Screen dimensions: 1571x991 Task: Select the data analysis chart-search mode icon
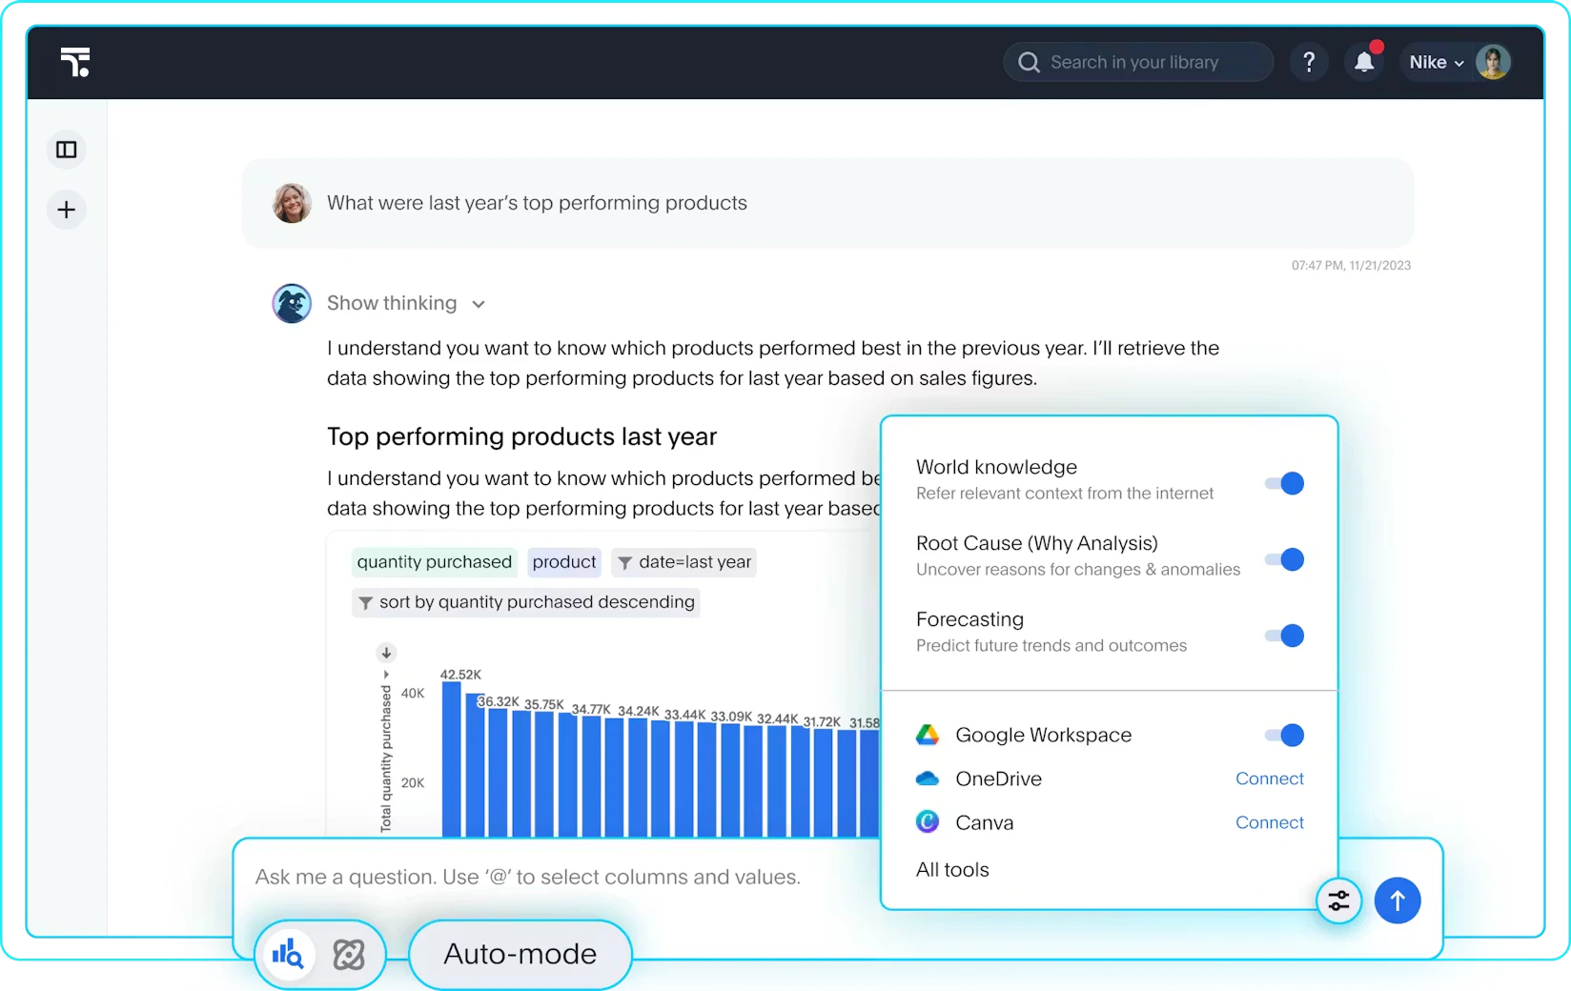tap(287, 953)
